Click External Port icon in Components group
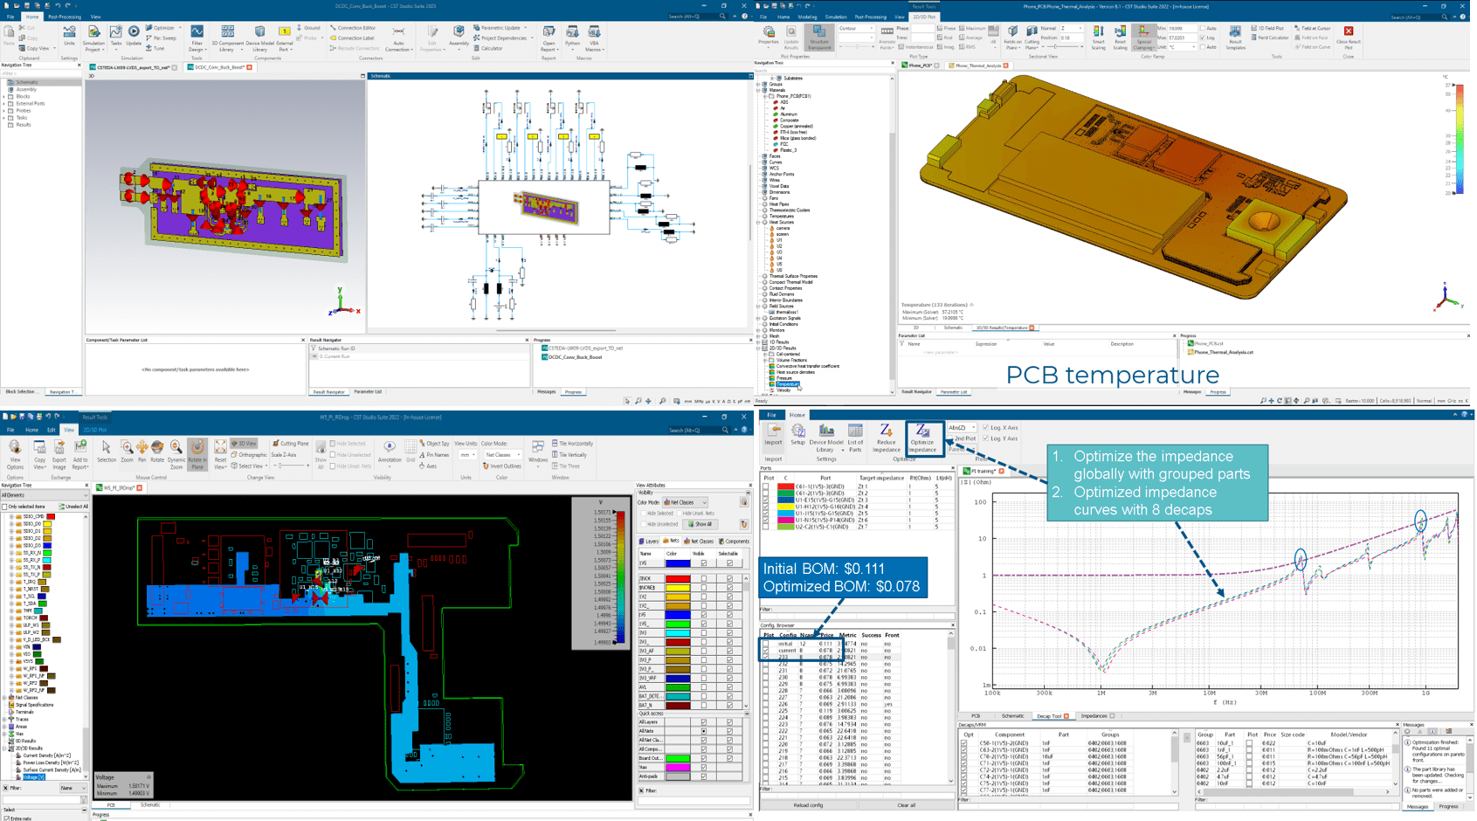 click(285, 38)
